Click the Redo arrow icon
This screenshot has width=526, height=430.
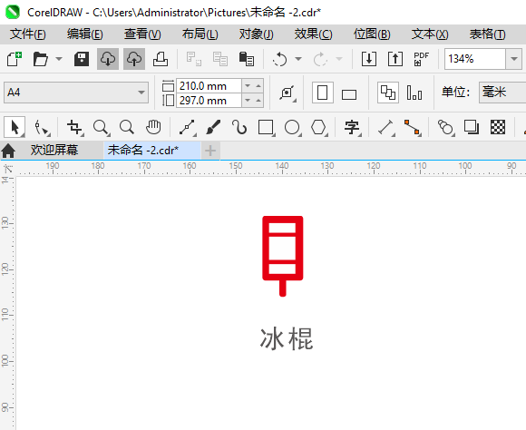[x=320, y=59]
